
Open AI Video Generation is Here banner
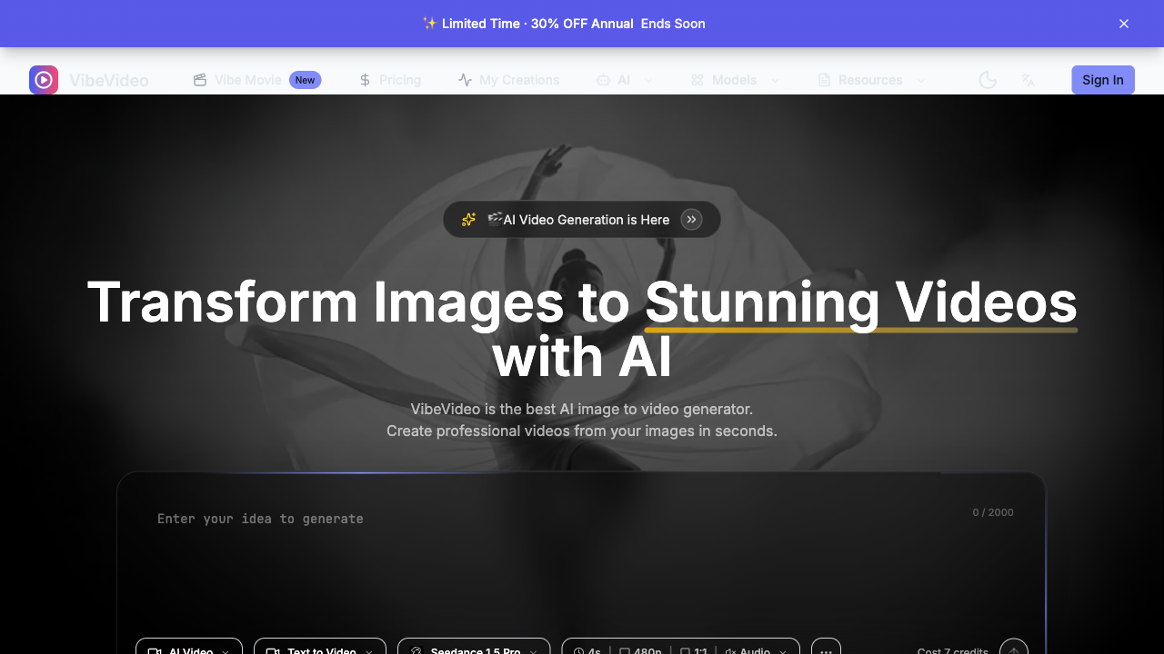[x=581, y=219]
